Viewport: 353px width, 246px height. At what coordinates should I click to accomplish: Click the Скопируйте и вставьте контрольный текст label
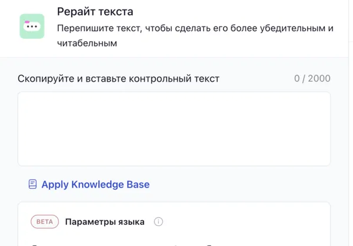coord(118,78)
